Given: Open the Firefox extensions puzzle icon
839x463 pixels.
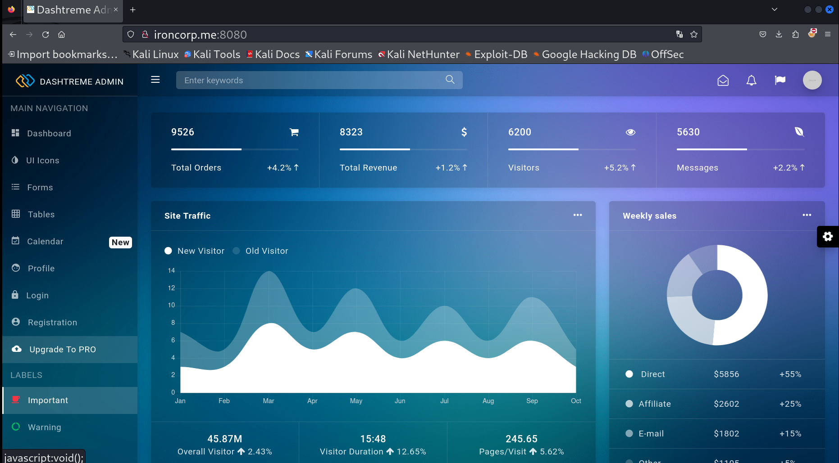Looking at the screenshot, I should pyautogui.click(x=795, y=34).
